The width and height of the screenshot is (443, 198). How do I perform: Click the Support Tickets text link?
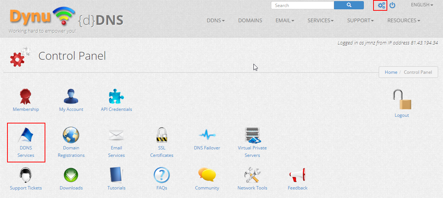coord(26,188)
